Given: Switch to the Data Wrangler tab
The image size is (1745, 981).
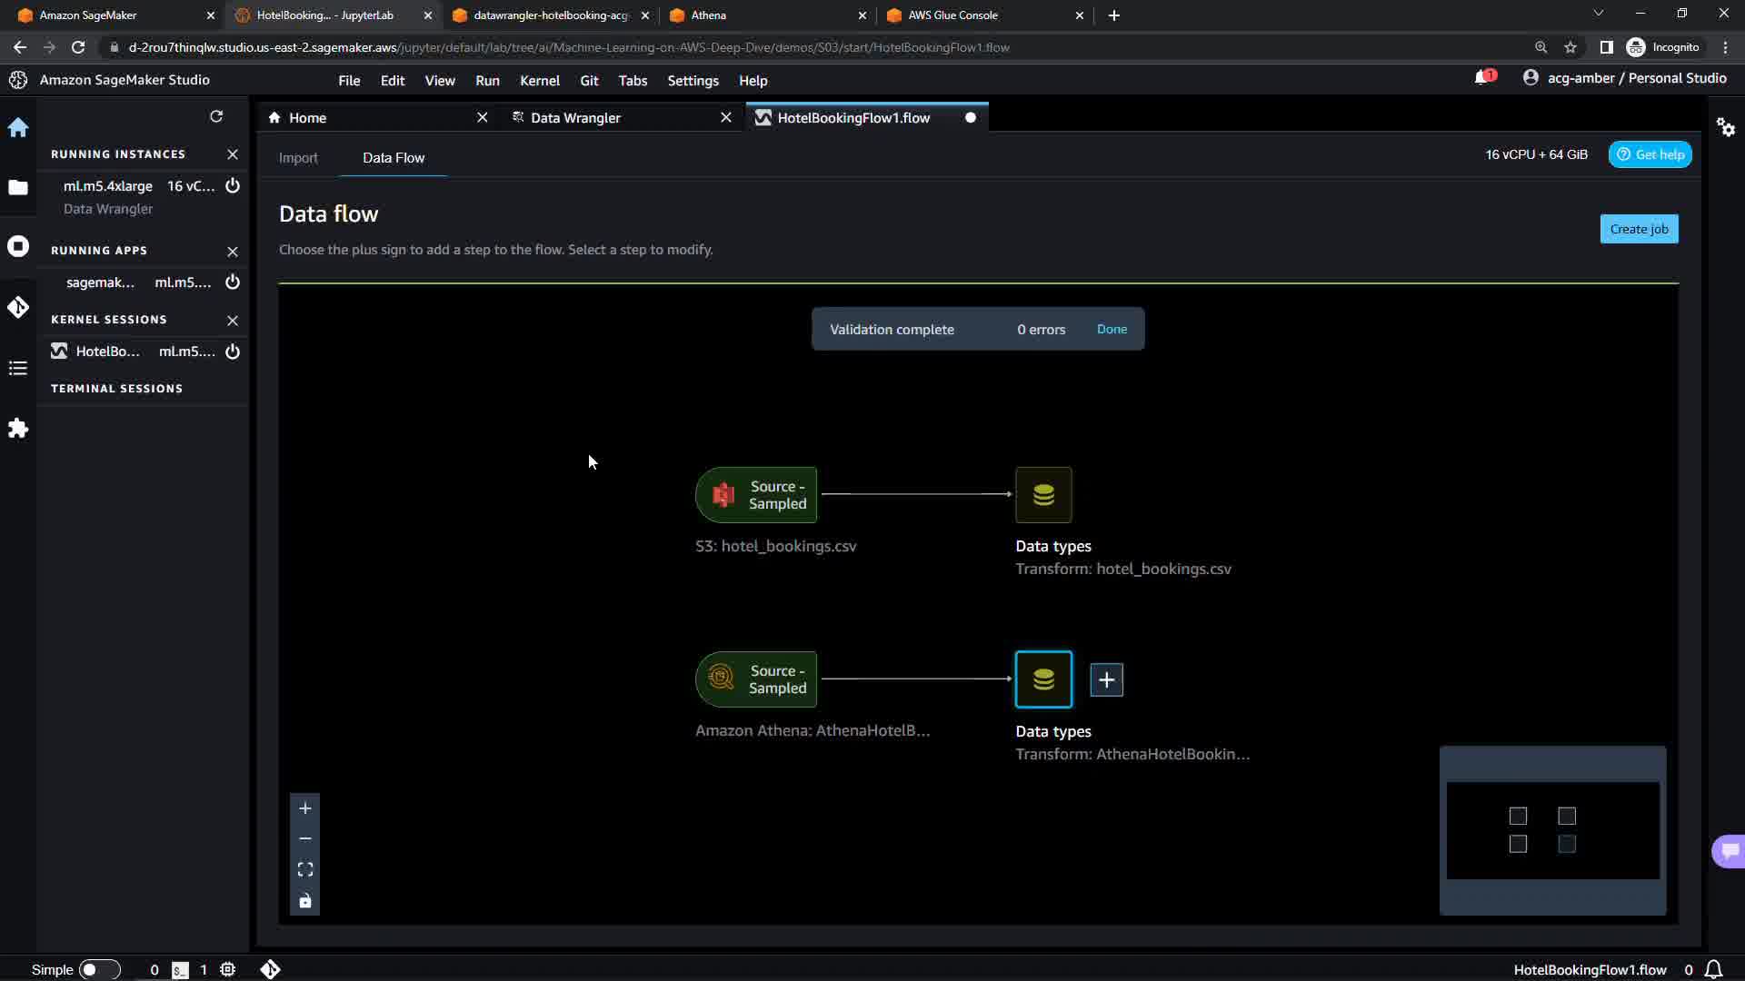Looking at the screenshot, I should tap(575, 118).
